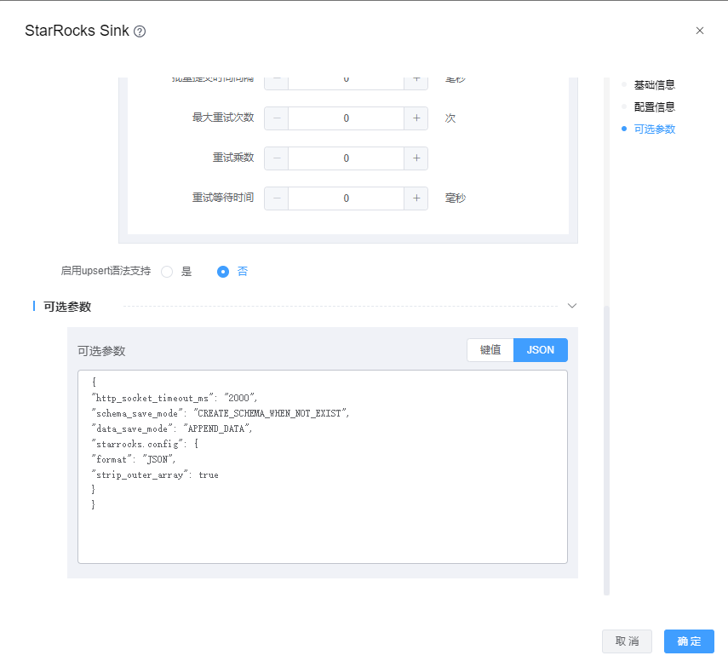
Task: Increase the 重试等待时间 value
Action: pos(416,198)
